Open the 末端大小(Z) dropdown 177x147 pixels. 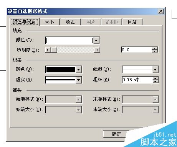[141, 109]
